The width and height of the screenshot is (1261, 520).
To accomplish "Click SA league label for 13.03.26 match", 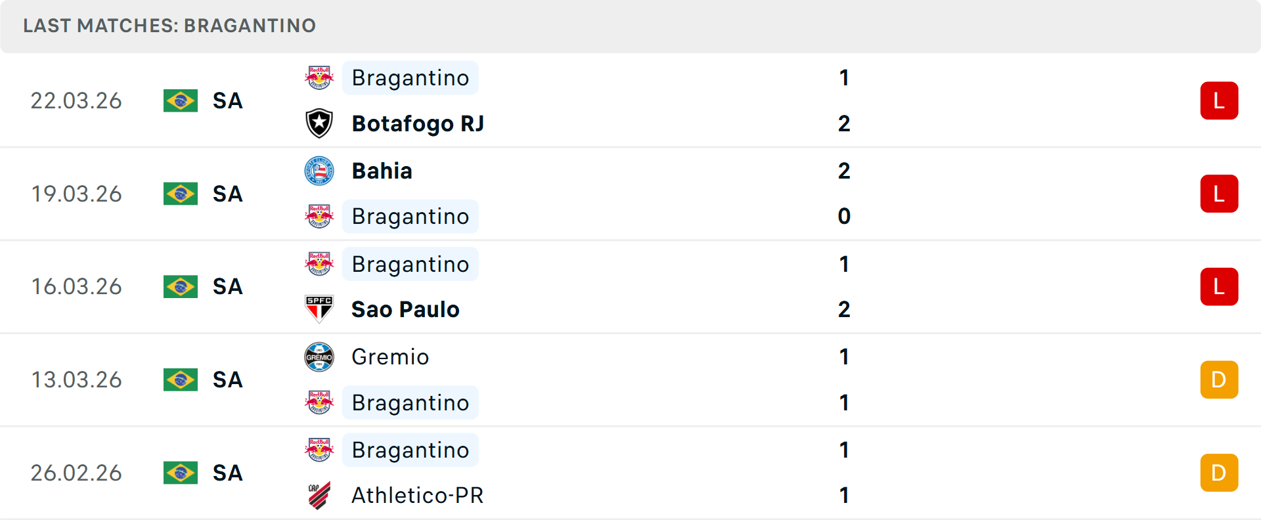I will [228, 379].
